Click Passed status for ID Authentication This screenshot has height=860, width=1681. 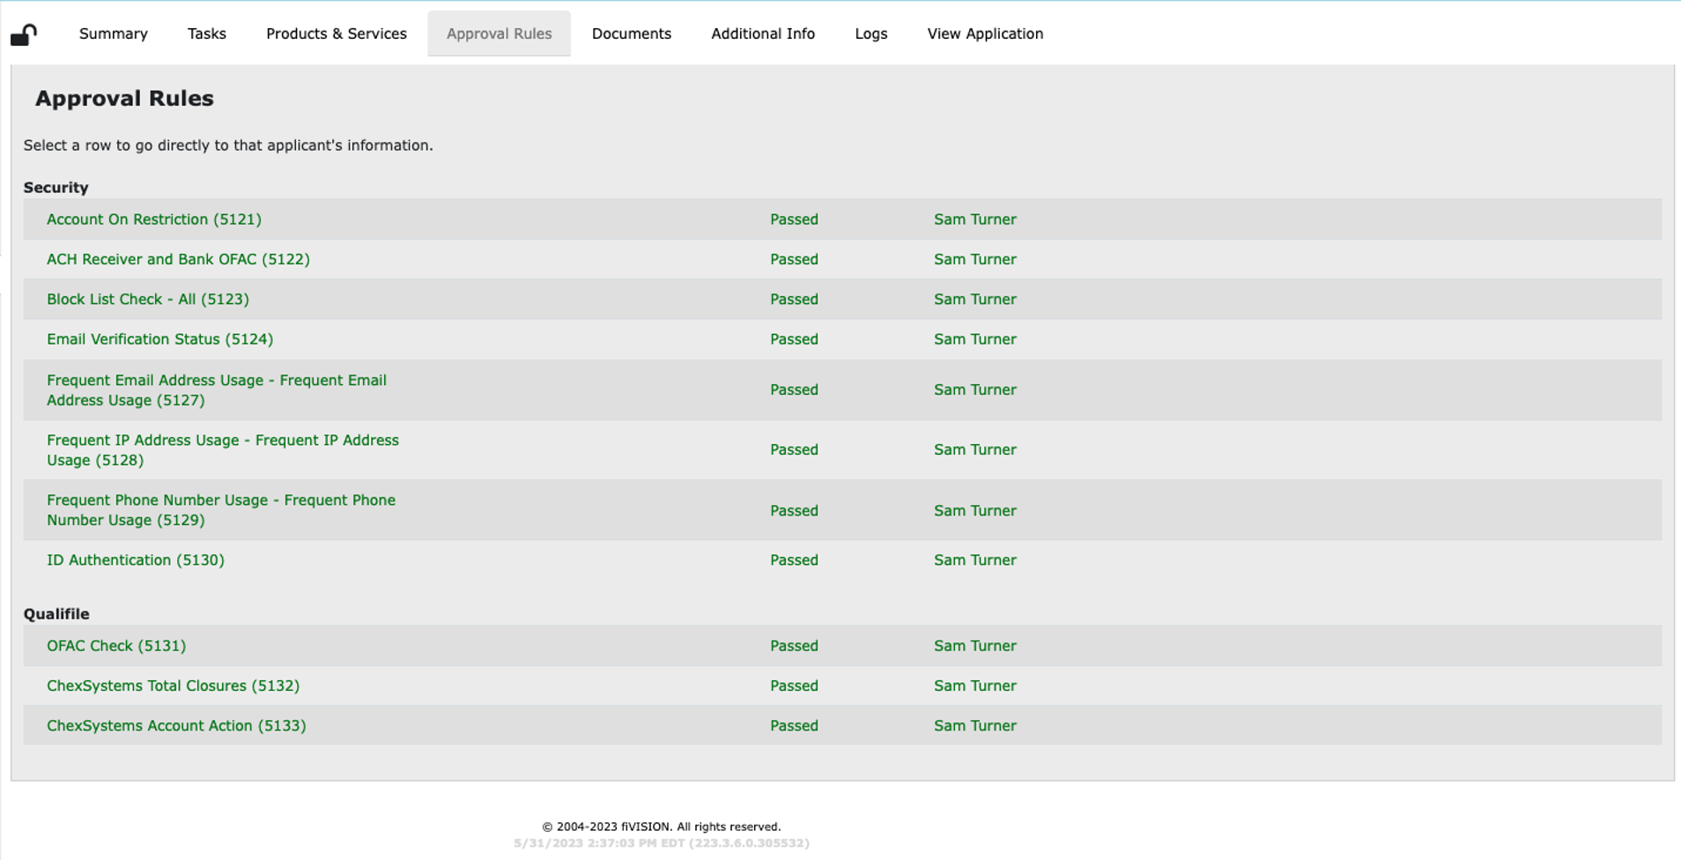(794, 560)
